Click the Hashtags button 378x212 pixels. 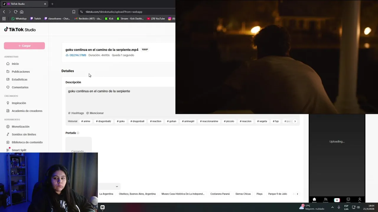[76, 113]
